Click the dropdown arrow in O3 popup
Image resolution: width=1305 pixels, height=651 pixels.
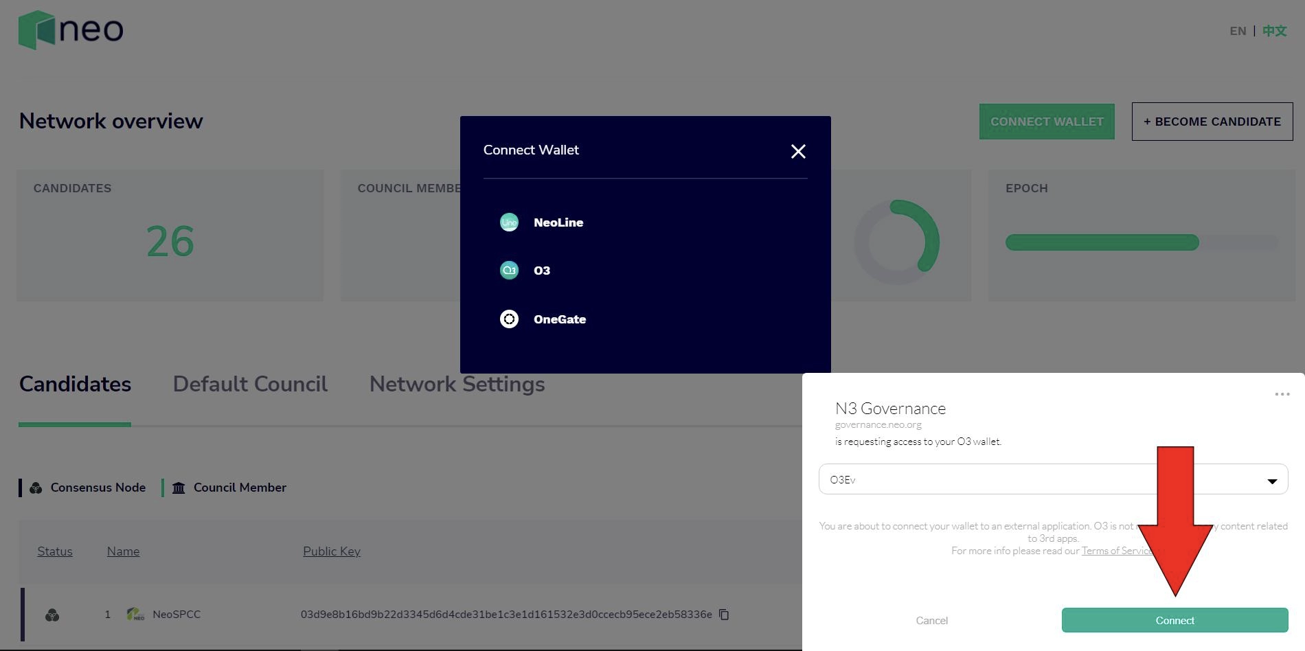pyautogui.click(x=1272, y=481)
